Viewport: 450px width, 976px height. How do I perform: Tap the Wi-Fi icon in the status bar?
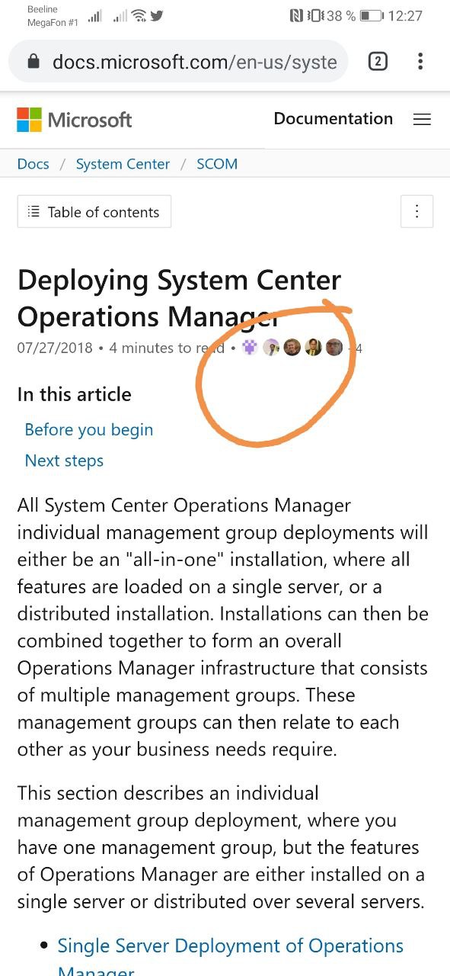[139, 15]
